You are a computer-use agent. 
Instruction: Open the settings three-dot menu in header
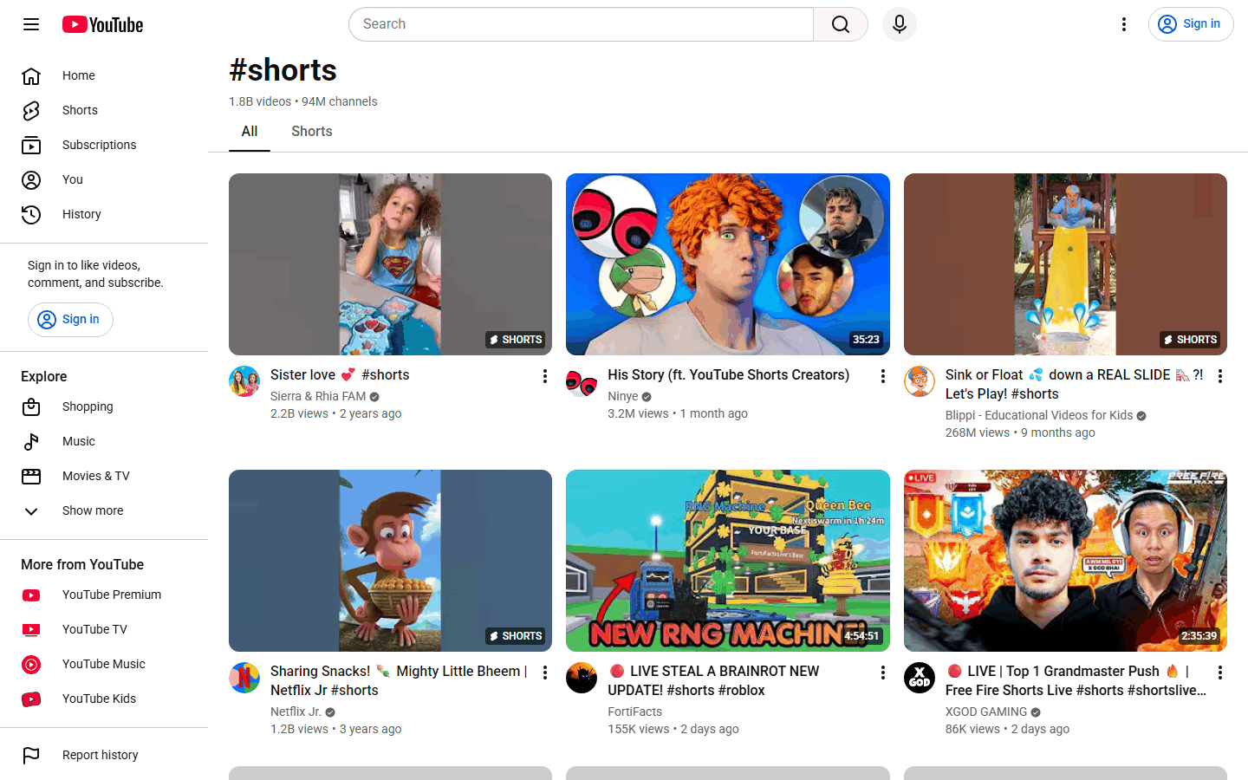click(x=1124, y=24)
